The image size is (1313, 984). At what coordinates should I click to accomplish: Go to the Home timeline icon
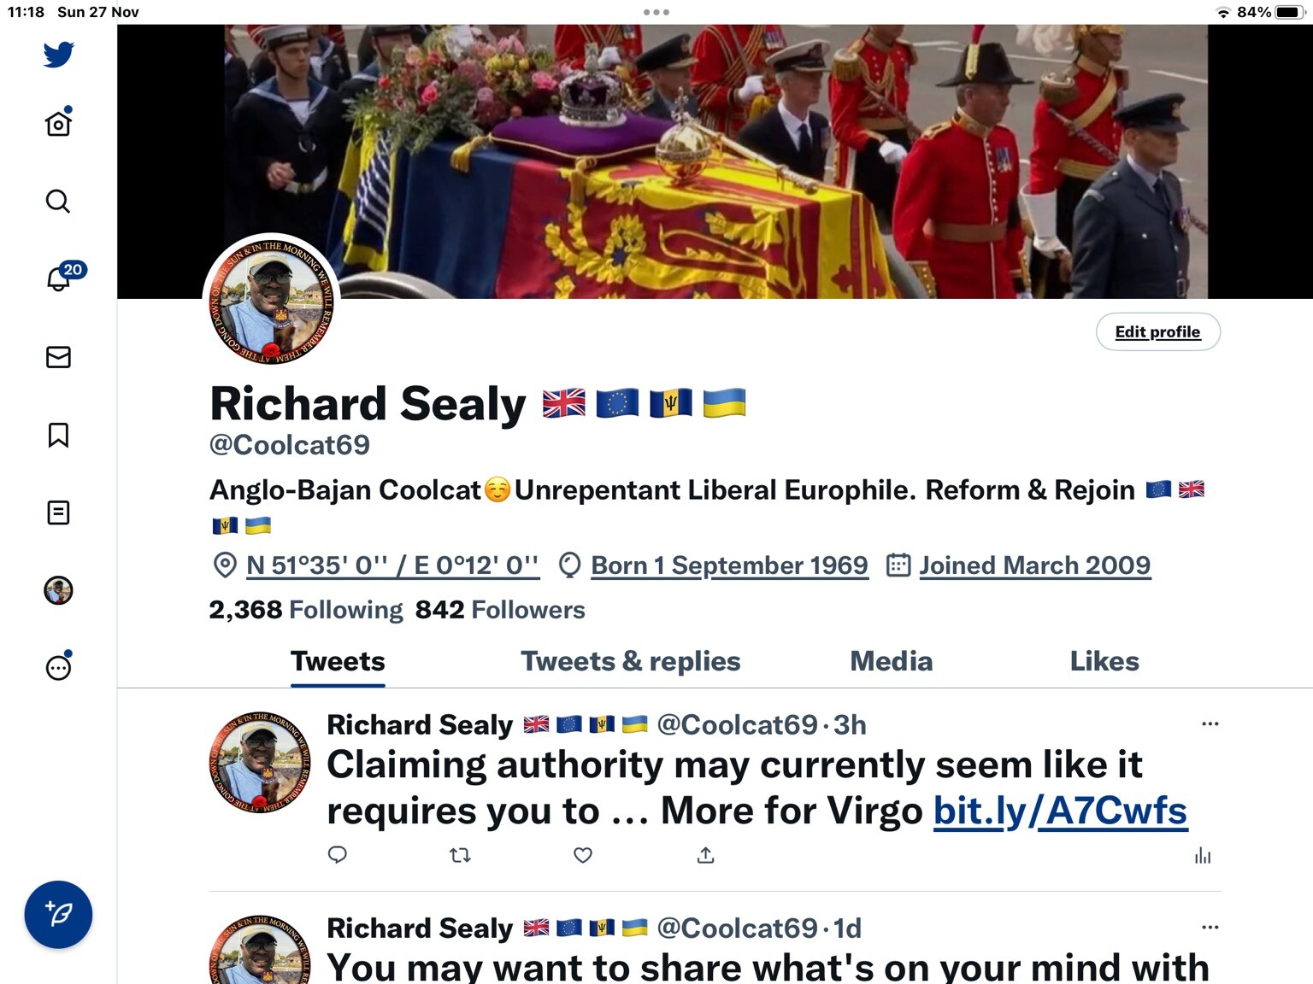(x=58, y=123)
